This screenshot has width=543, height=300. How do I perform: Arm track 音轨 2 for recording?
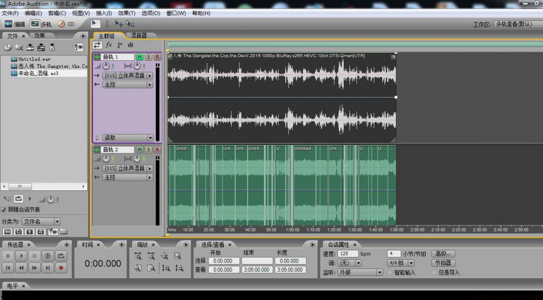pos(157,149)
